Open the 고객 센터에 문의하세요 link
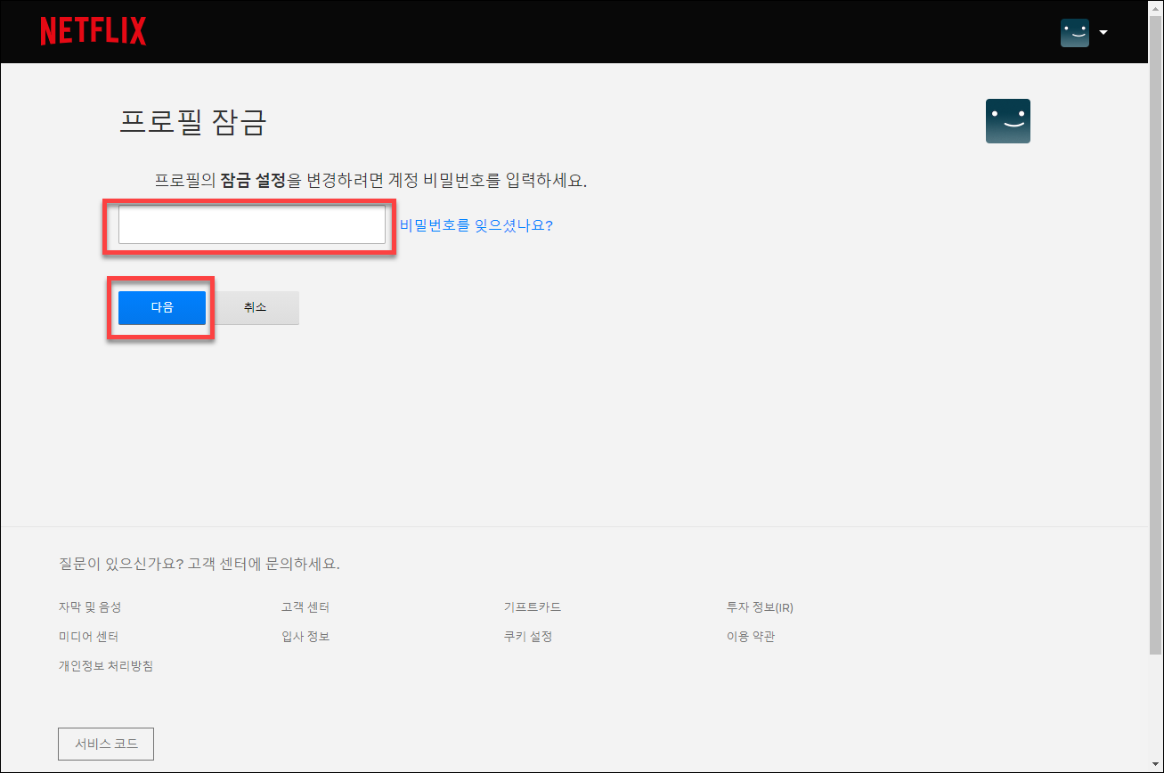Screen dimensions: 1164x773 264,564
